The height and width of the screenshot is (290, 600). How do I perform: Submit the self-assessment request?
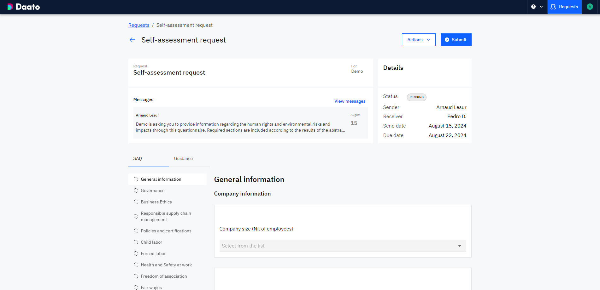(x=456, y=40)
